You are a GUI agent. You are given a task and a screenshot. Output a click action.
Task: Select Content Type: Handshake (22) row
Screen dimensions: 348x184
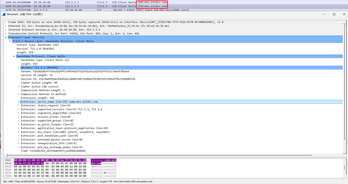[x=37, y=45]
